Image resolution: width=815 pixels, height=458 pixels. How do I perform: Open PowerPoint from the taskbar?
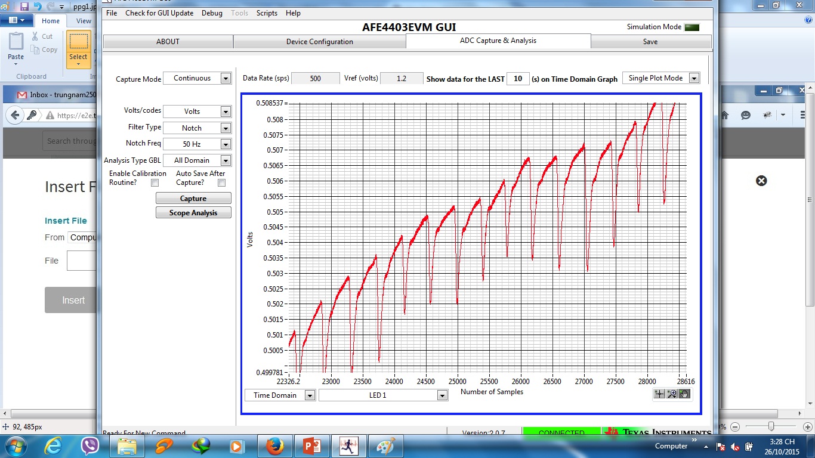pos(312,445)
